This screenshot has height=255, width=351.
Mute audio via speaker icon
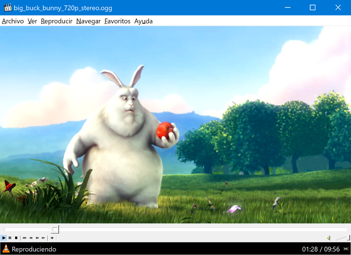(x=329, y=238)
